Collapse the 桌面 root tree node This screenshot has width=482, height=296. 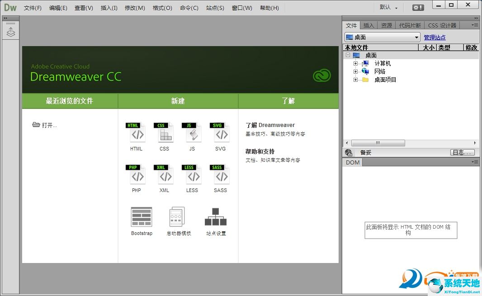[347, 55]
